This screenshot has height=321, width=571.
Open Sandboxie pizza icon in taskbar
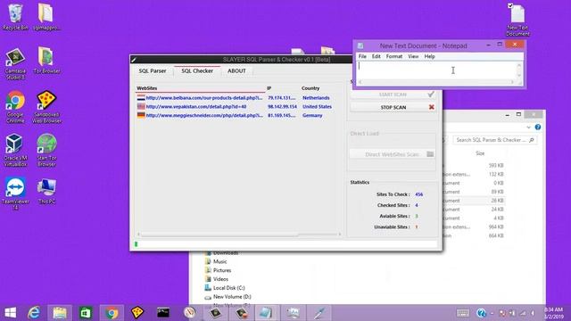click(x=137, y=313)
